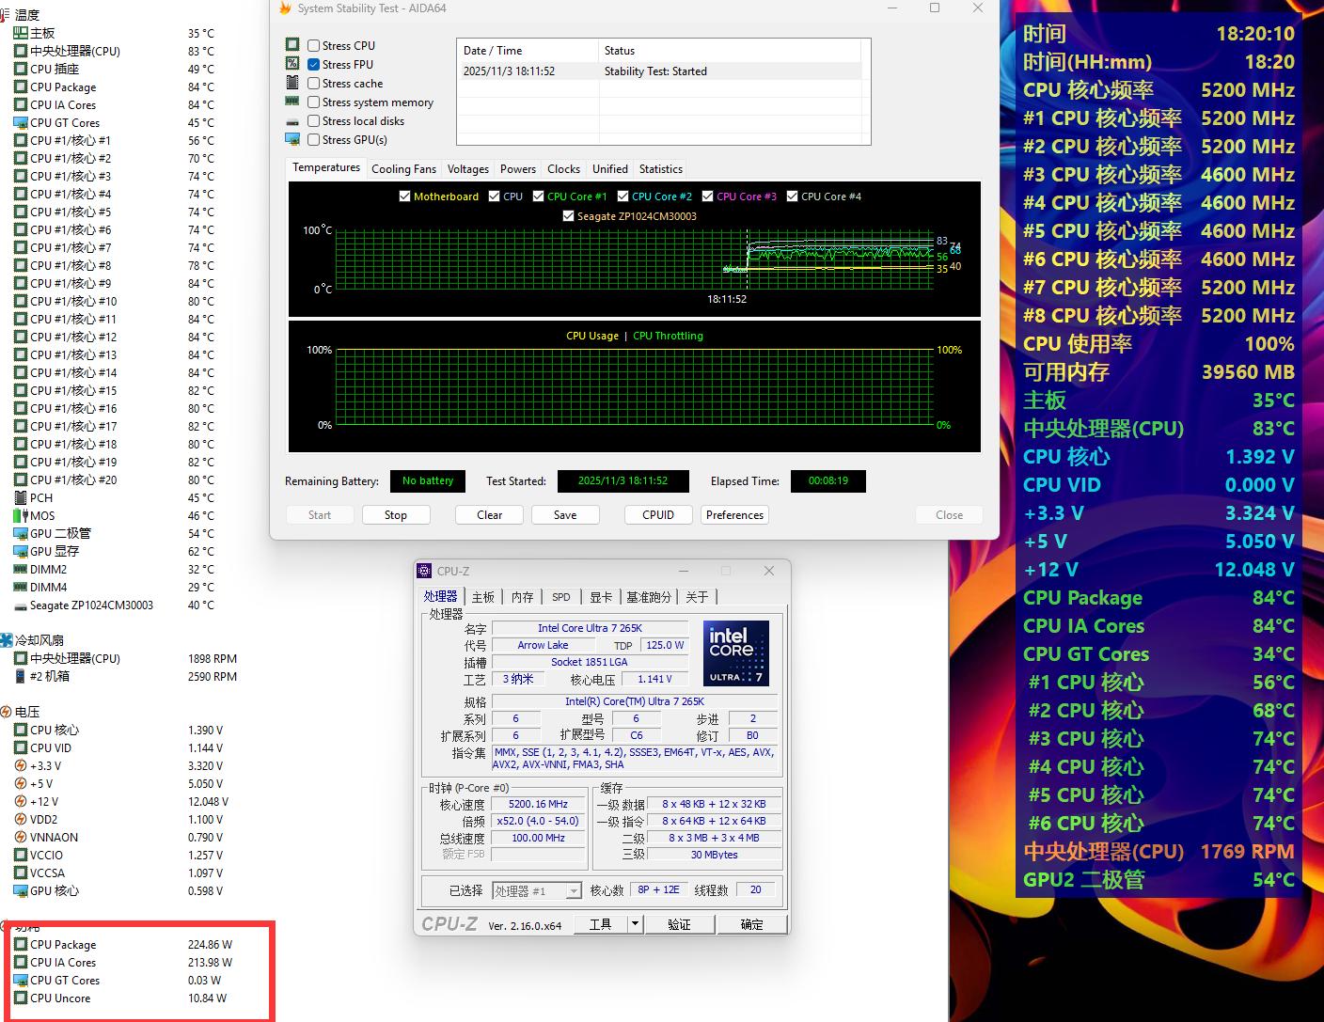Toggle the CPU Core #4 graph checkbox
Viewport: 1324px width, 1022px height.
tap(793, 197)
